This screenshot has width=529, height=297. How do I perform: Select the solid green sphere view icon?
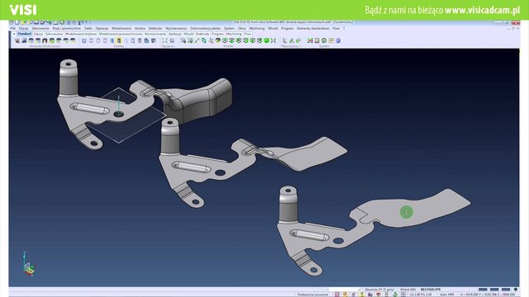[x=266, y=40]
